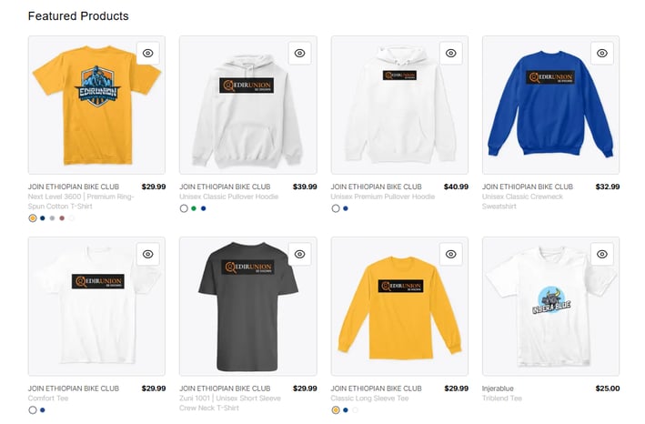This screenshot has height=424, width=645.
Task: Choose green swatch under Classic Pullover Hoodie
Action: 194,208
